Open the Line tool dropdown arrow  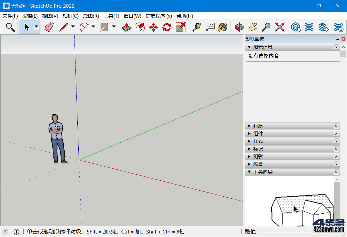point(73,27)
